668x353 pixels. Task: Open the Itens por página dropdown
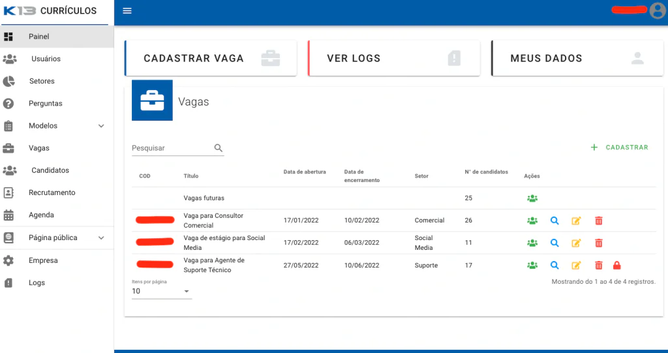coord(162,291)
